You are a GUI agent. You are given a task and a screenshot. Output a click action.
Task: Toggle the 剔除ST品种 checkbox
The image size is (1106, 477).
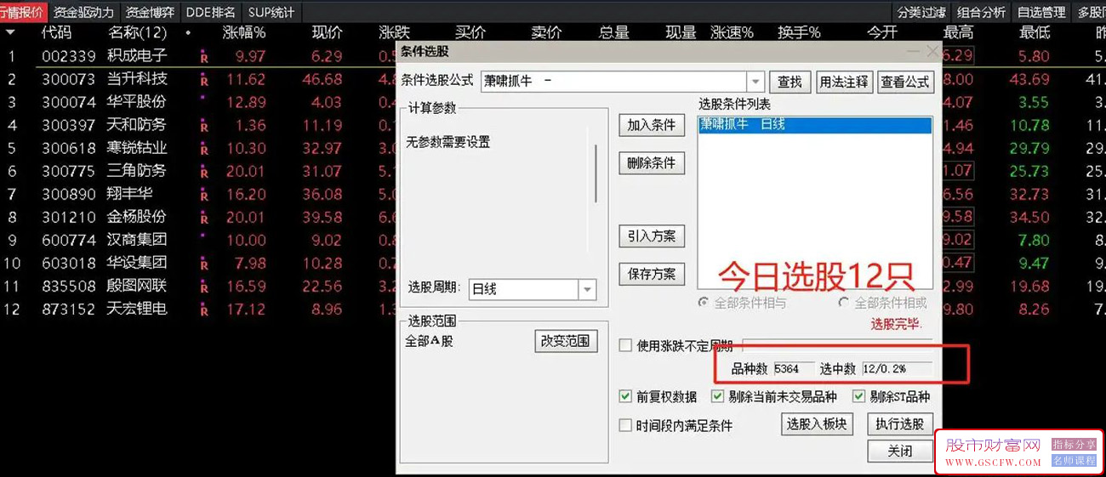click(x=858, y=396)
